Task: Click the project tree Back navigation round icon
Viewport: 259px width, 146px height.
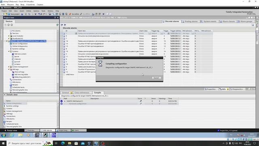Action: click(8, 25)
